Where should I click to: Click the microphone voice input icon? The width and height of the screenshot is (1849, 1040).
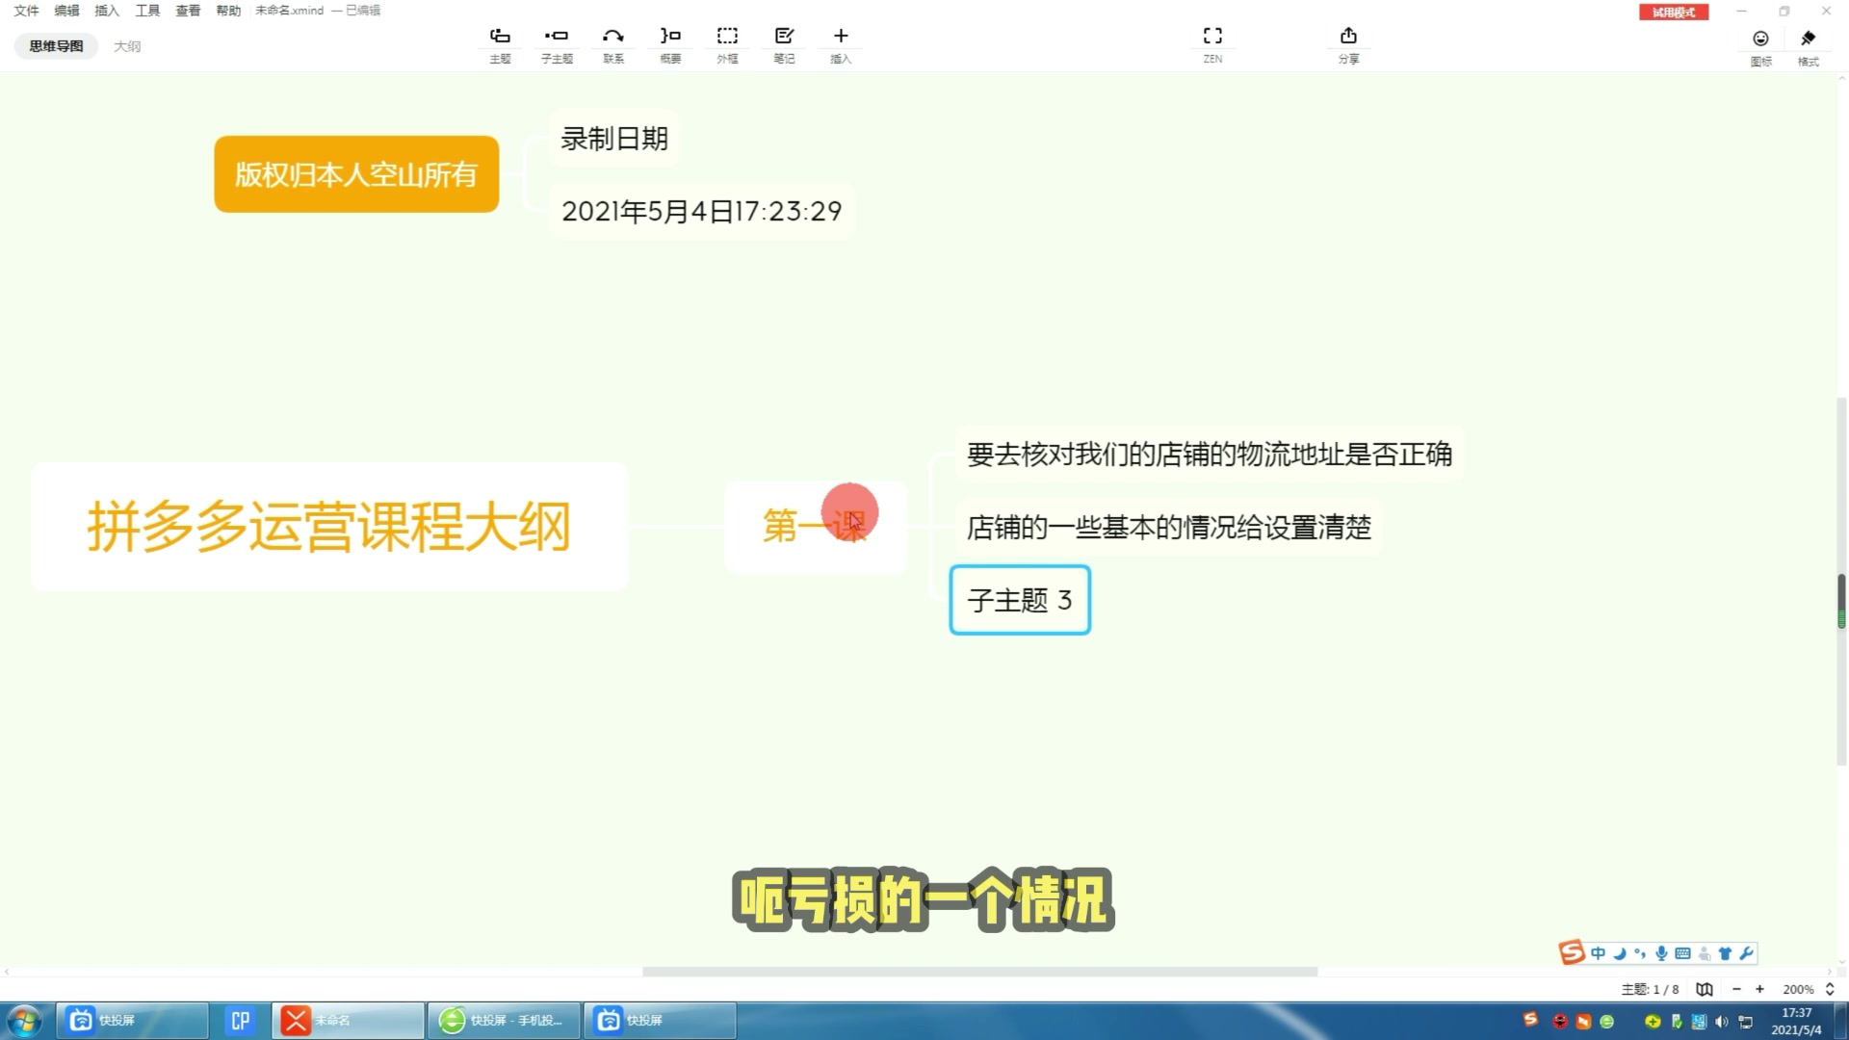click(x=1661, y=953)
